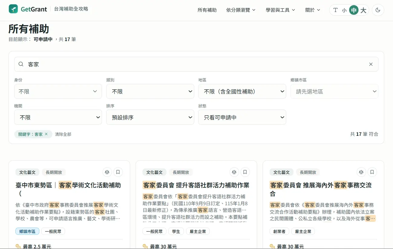Click the font size T icon

[x=335, y=10]
